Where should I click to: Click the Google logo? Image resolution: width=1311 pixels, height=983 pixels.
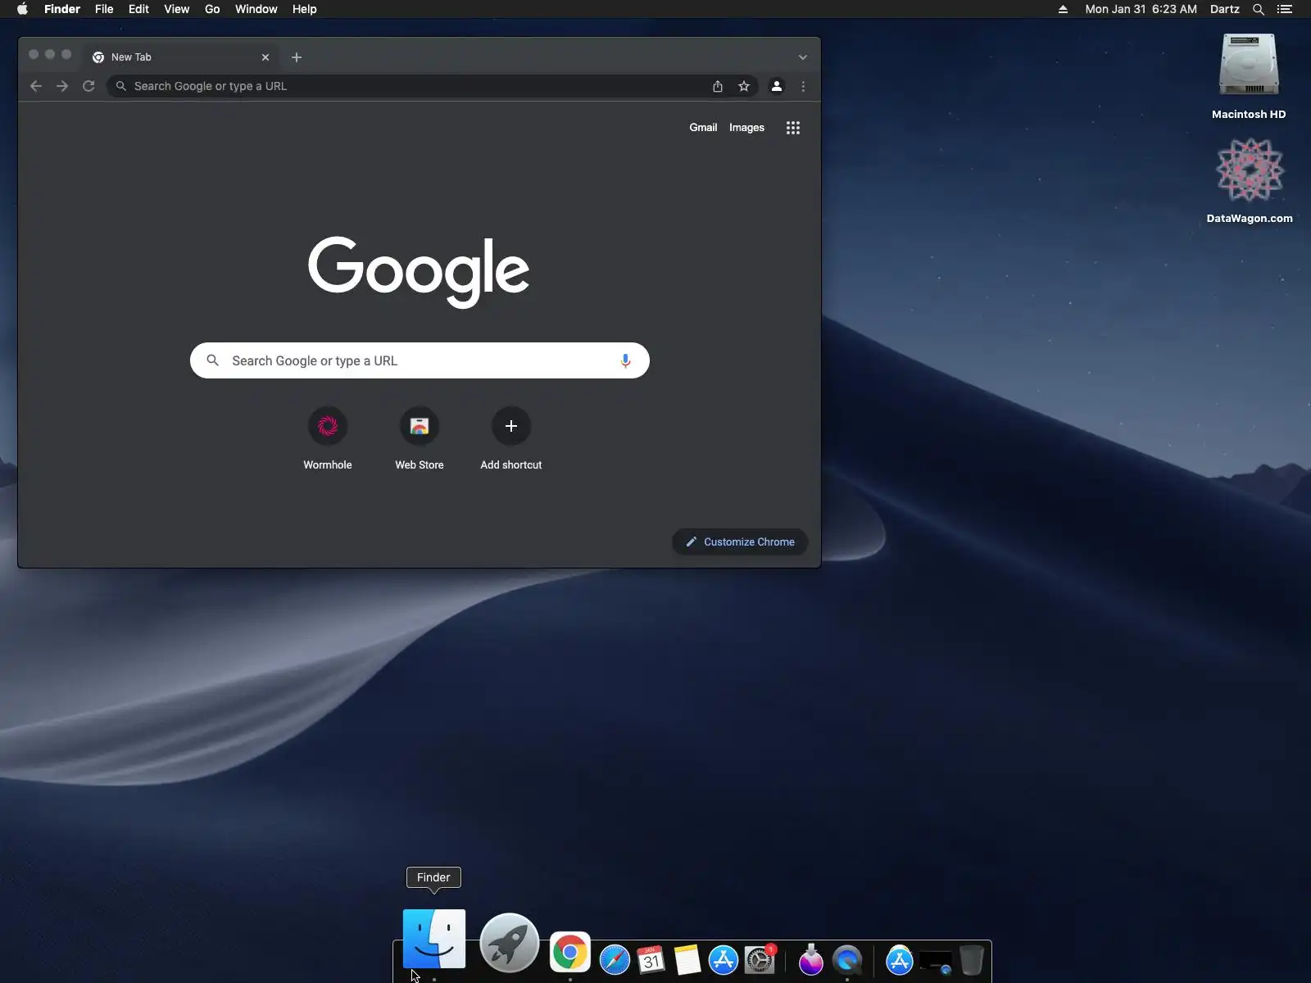coord(419,271)
